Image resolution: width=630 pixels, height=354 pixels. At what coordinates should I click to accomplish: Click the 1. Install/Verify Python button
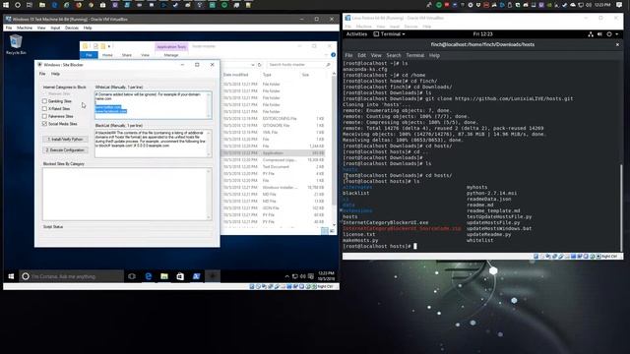tap(65, 140)
